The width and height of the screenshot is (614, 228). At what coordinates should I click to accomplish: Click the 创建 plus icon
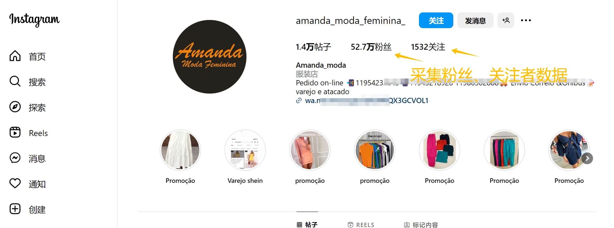(15, 209)
